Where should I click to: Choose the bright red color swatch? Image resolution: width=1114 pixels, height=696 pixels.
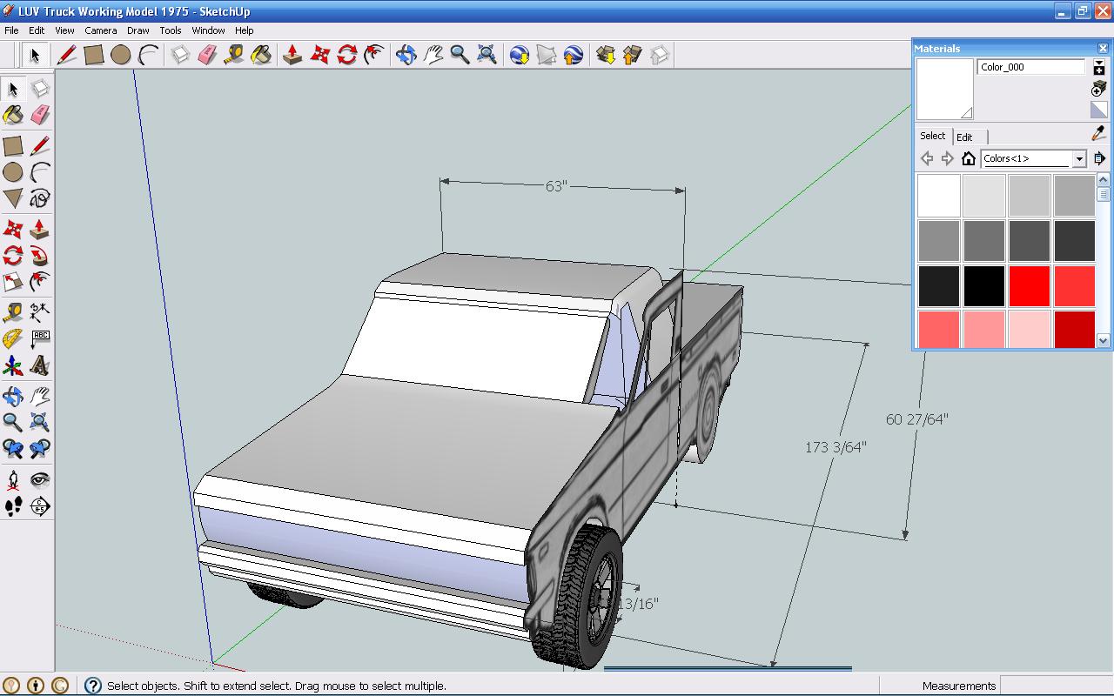pyautogui.click(x=1029, y=286)
